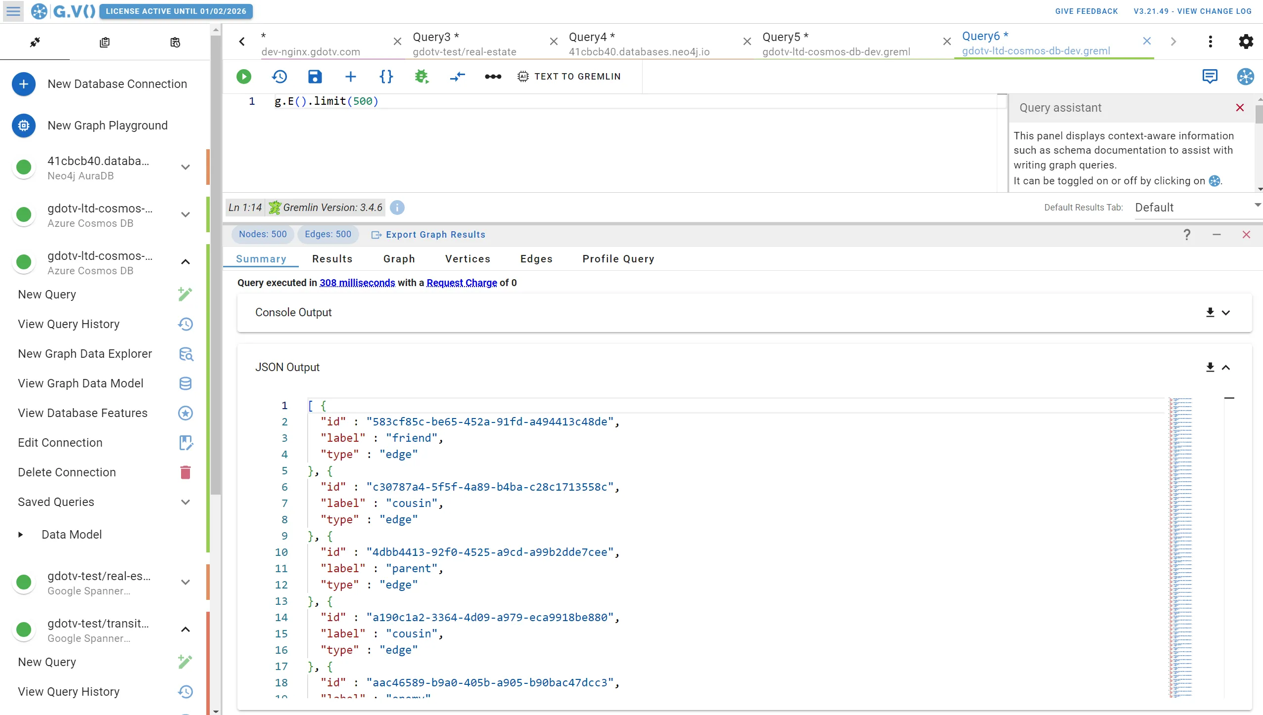Click the Delete Connection trash icon
1263x715 pixels.
186,472
